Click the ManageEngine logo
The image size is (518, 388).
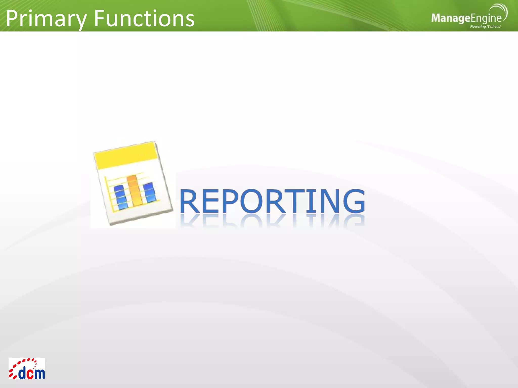point(469,16)
